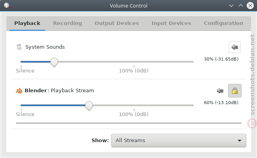Maximize the Volume Control window
Image resolution: width=257 pixels, height=158 pixels.
click(241, 6)
